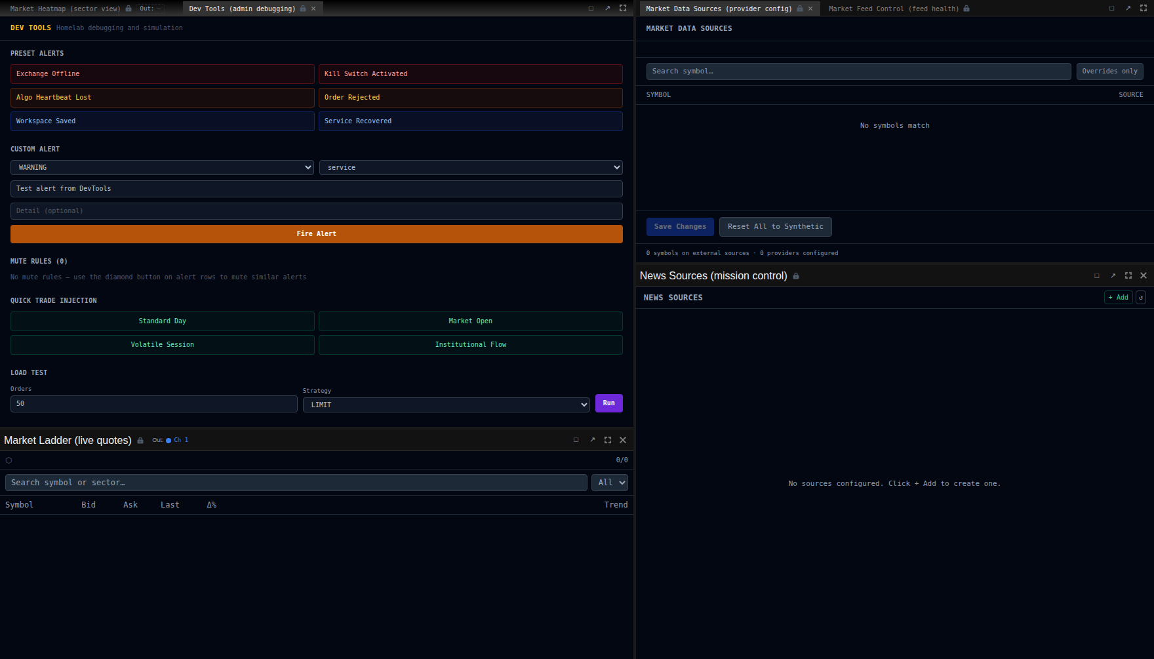Image resolution: width=1154 pixels, height=659 pixels.
Task: Focus the Search symbol field in Market Data Sources
Action: (858, 71)
